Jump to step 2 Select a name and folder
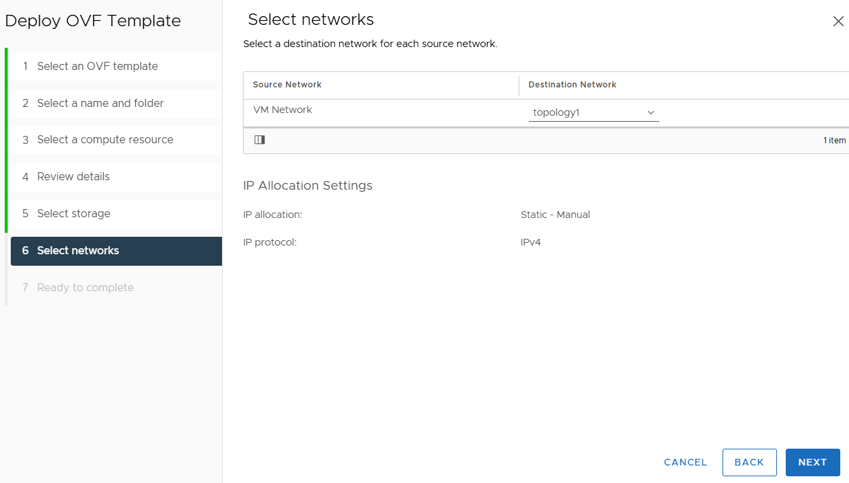Viewport: 849px width, 483px height. point(116,103)
